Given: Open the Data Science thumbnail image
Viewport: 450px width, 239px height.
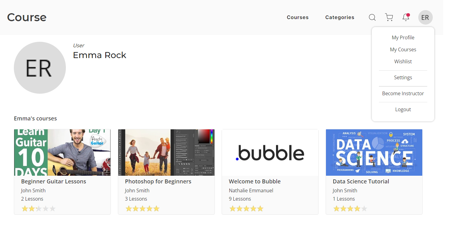Looking at the screenshot, I should (374, 152).
